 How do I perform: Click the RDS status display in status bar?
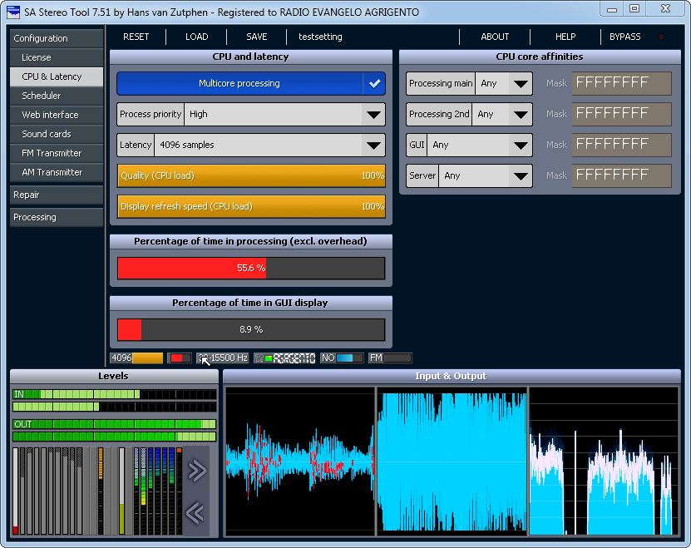pos(284,358)
